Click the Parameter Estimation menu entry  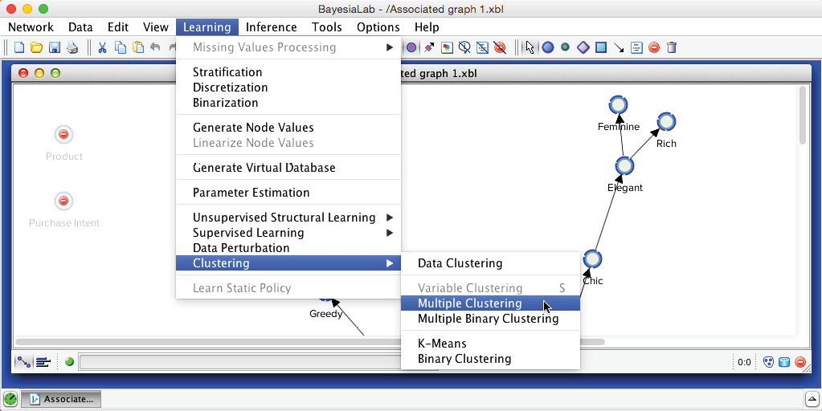(x=251, y=193)
